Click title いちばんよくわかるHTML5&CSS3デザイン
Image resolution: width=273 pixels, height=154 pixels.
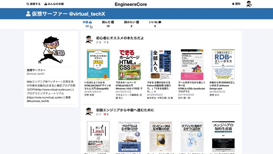coord(98,86)
